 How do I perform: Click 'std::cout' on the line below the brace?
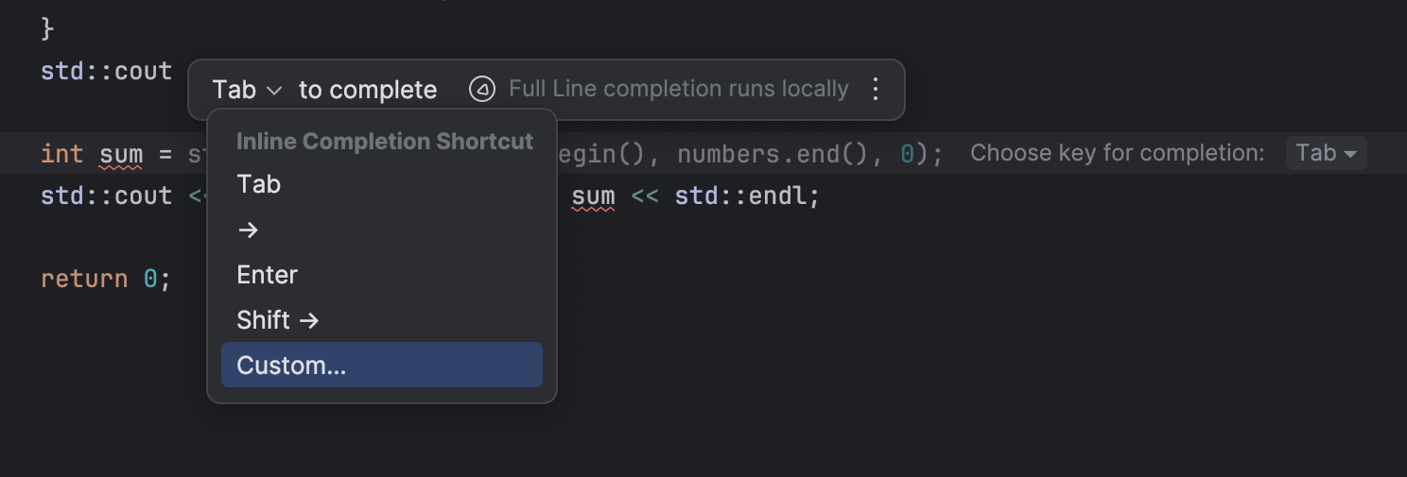point(106,71)
